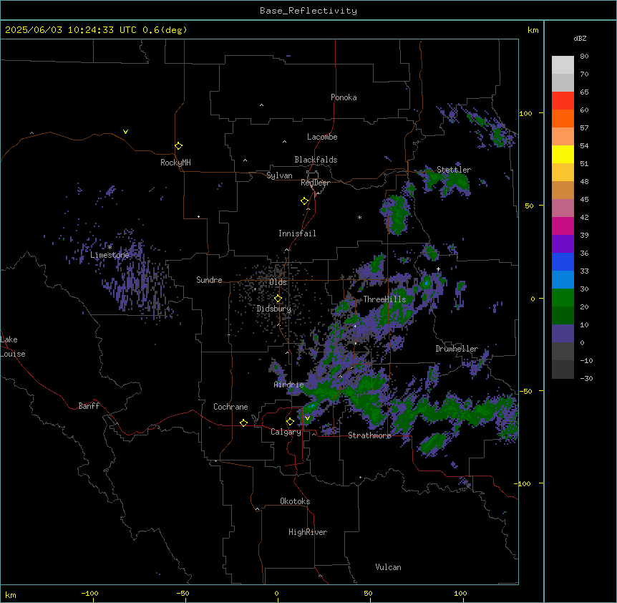The width and height of the screenshot is (617, 603).
Task: Click the Olds city label
Action: (x=278, y=282)
